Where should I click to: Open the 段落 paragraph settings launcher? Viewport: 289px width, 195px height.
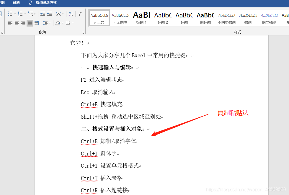tap(83, 32)
